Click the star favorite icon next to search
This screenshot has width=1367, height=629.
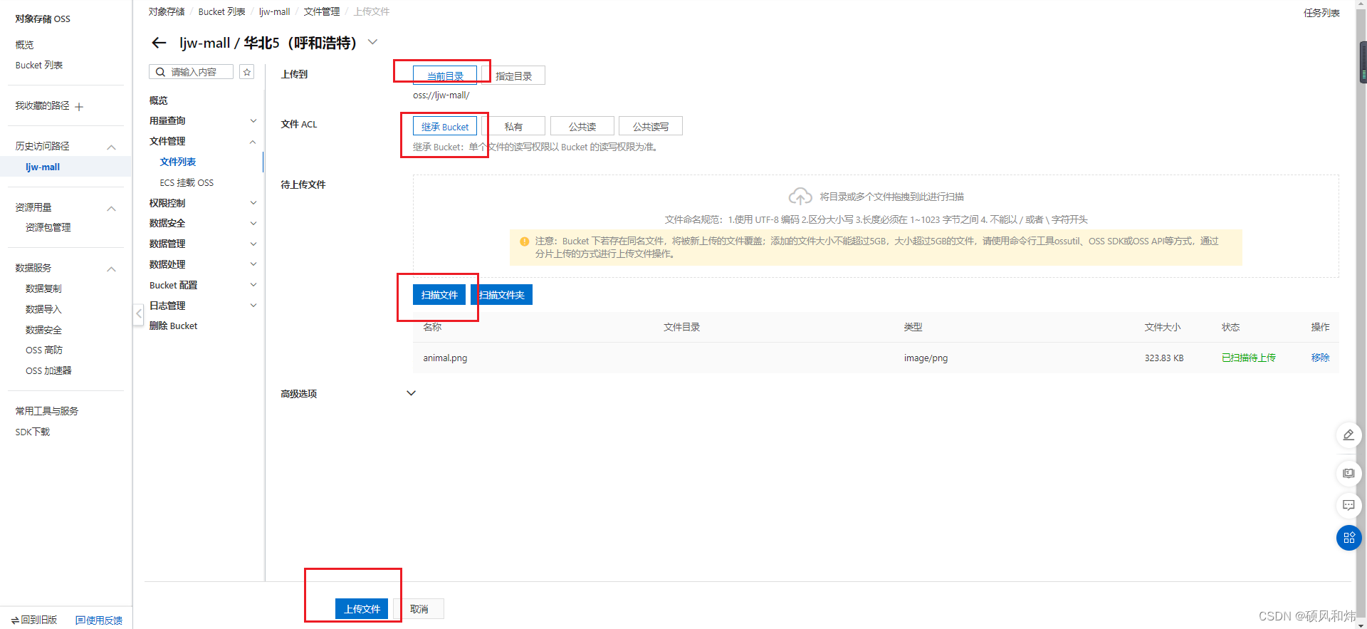(247, 72)
